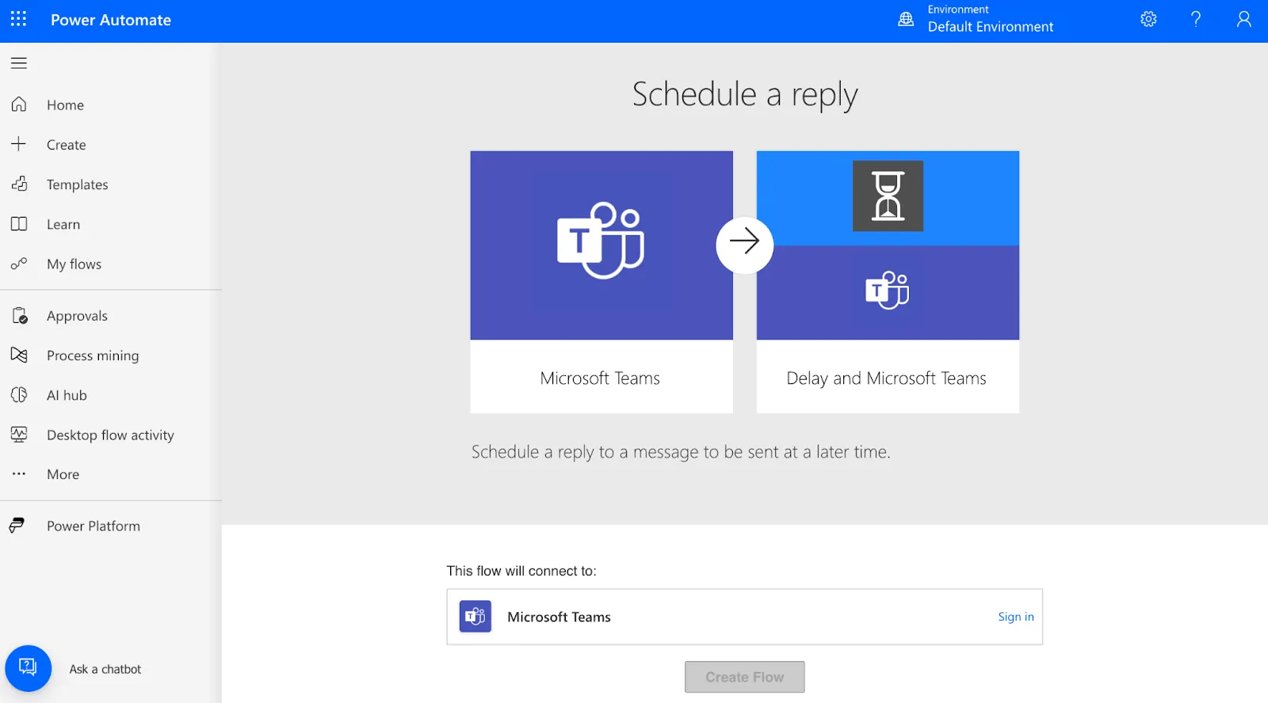Select the Delay and Microsoft Teams tile
The height and width of the screenshot is (703, 1268).
[888, 282]
